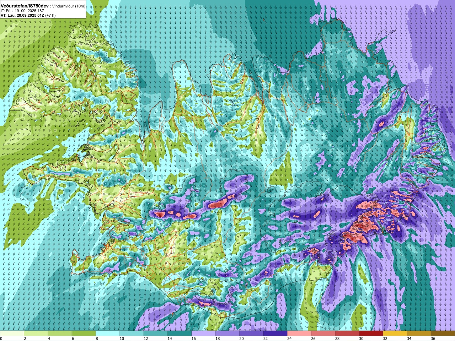The width and height of the screenshot is (455, 341).
Task: Choose the dark teal 14–16 legend swatch
Action: coord(180,334)
